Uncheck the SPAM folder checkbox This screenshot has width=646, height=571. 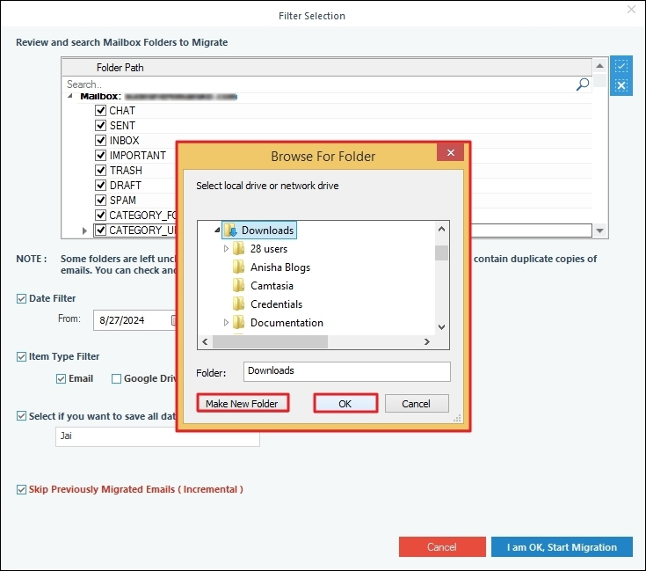click(x=100, y=200)
